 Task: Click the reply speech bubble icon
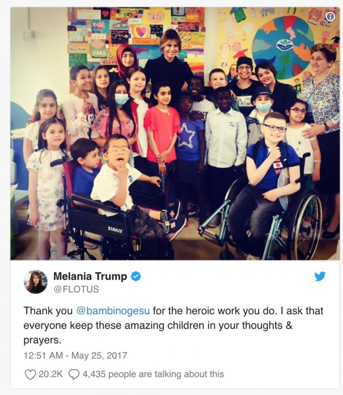coord(74,374)
